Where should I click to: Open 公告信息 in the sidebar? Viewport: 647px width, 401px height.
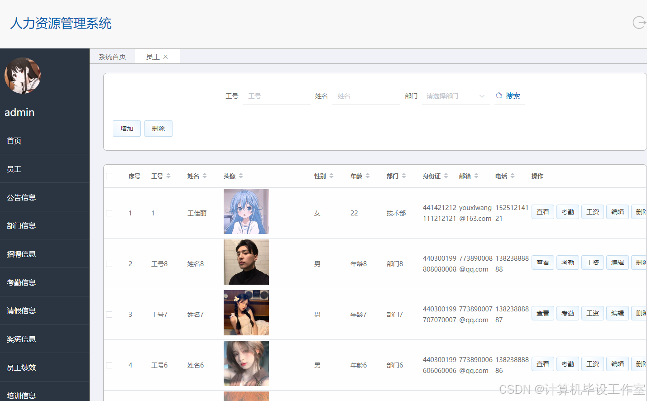[x=45, y=197]
